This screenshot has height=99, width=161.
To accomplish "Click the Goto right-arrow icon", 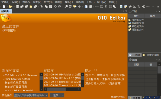I will pos(79,6).
